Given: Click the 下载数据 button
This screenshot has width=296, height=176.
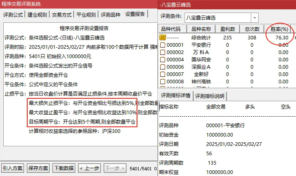Looking at the screenshot, I should 64,168.
